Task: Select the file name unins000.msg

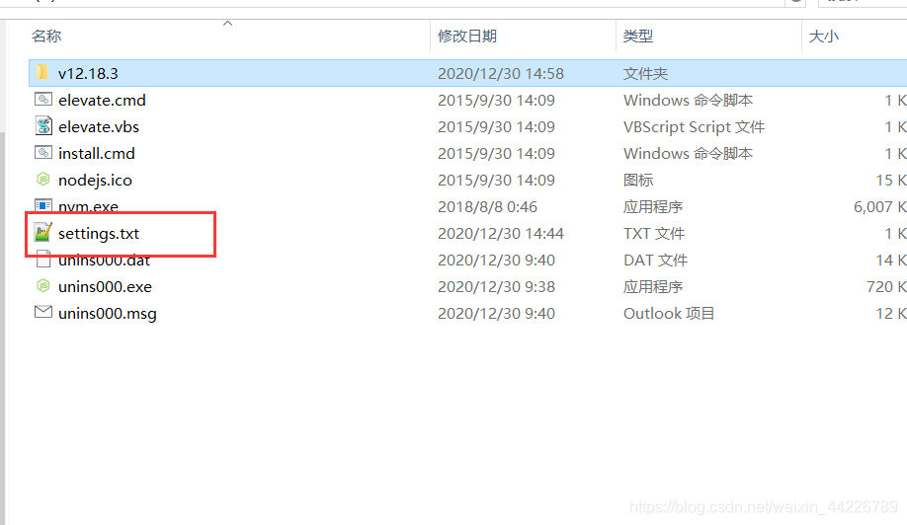Action: pyautogui.click(x=108, y=314)
